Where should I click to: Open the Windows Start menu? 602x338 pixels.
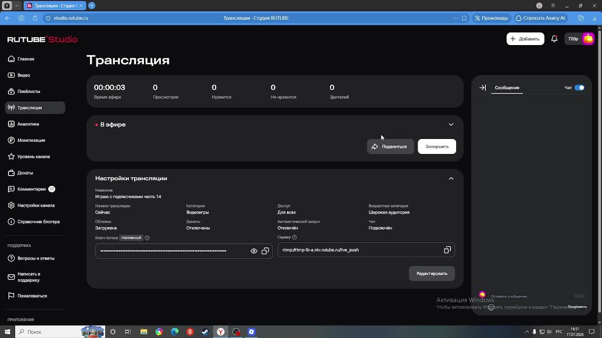pos(7,332)
